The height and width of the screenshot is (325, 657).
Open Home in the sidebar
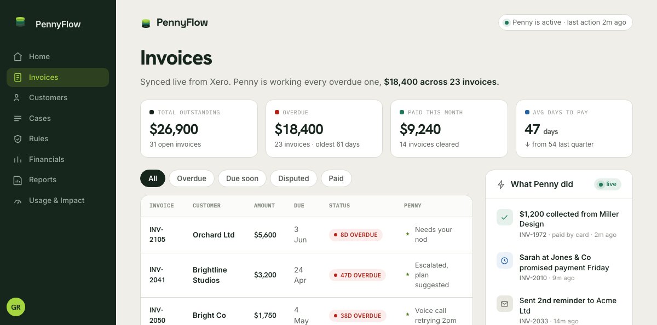tap(58, 56)
